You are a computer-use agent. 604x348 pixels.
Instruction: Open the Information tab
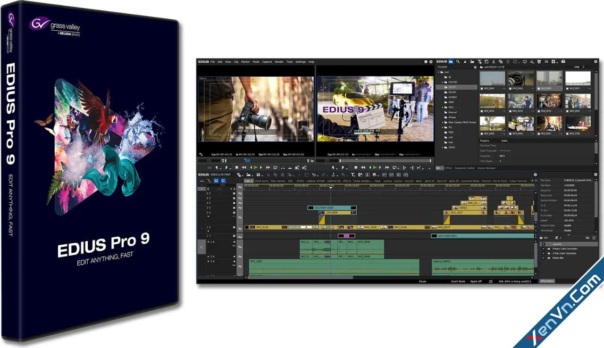click(547, 281)
